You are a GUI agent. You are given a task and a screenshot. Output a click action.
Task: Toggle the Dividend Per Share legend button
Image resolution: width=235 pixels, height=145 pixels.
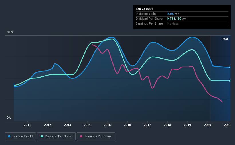tap(56, 136)
